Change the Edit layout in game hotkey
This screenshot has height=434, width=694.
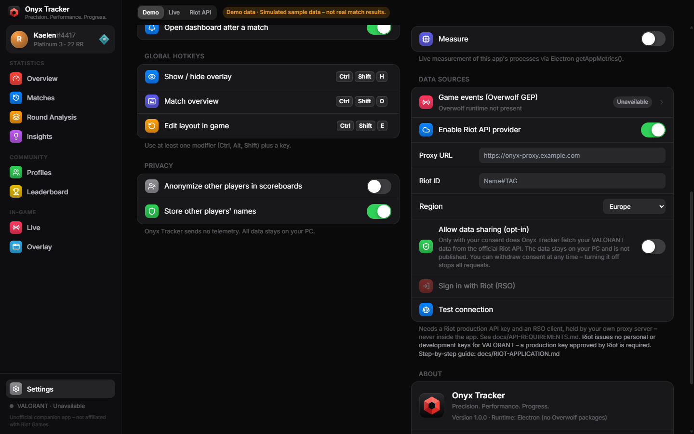pos(362,126)
